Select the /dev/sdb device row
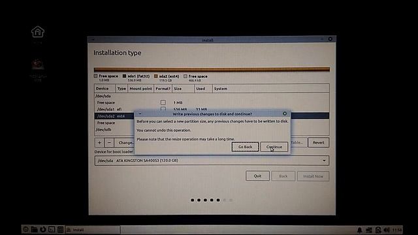The width and height of the screenshot is (418, 235). coord(114,129)
